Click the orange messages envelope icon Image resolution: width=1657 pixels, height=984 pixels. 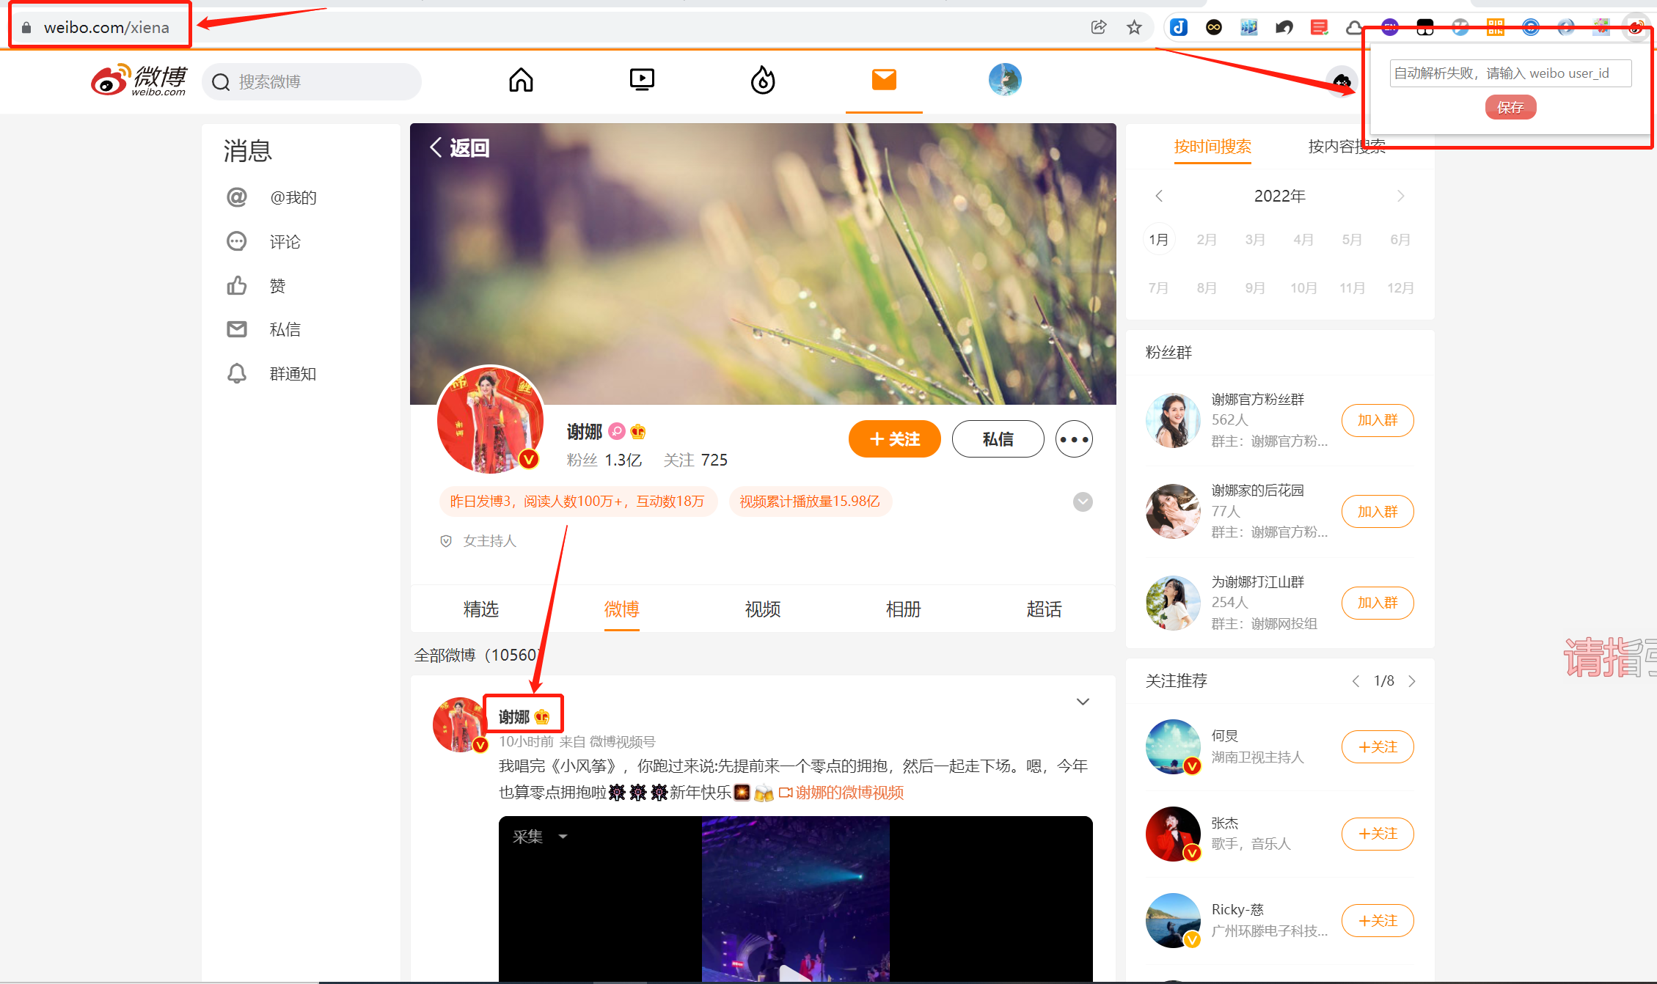[x=884, y=80]
